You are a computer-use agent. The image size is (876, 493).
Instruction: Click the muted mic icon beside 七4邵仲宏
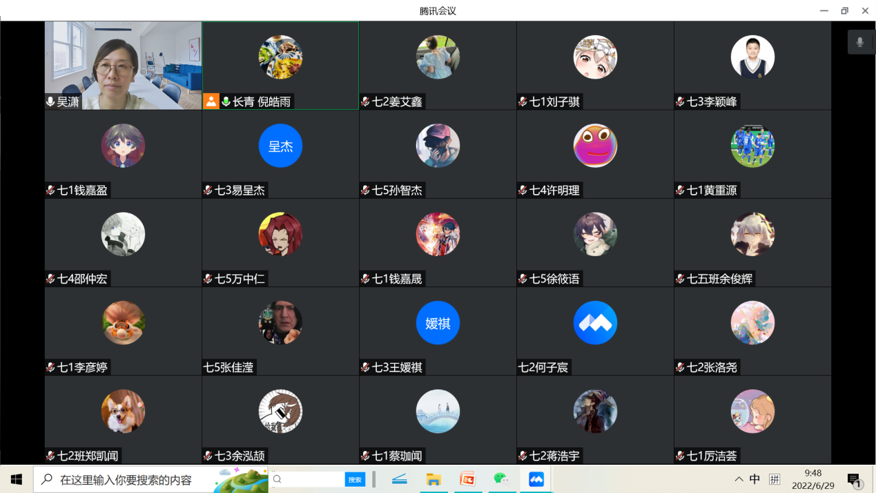(51, 278)
